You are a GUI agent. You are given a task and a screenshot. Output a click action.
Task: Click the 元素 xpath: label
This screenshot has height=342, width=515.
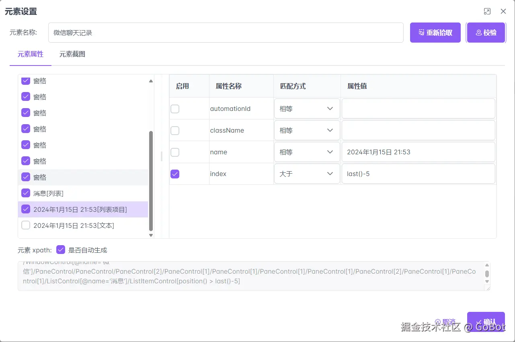[x=35, y=250]
